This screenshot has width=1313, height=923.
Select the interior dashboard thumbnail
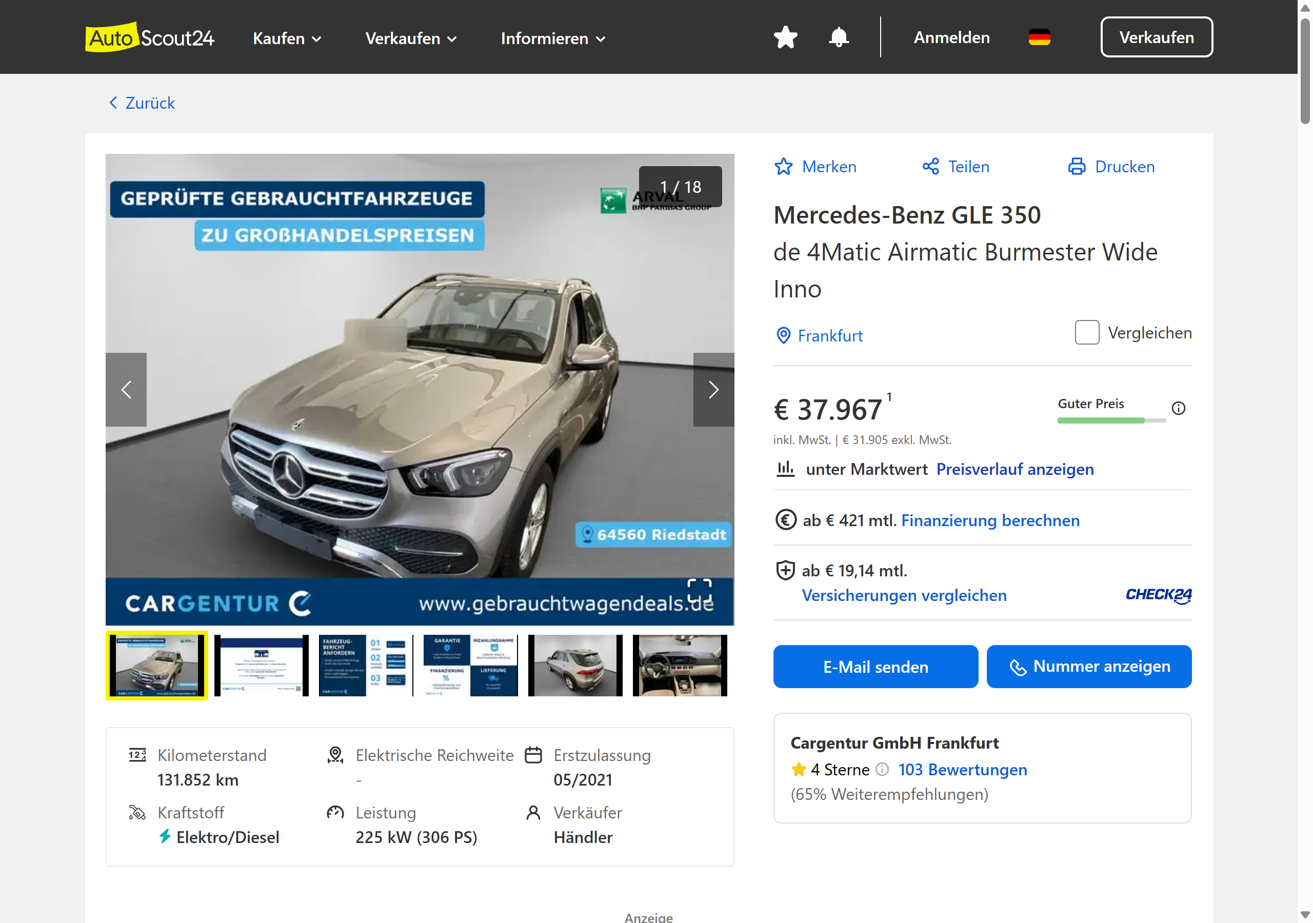(x=680, y=666)
